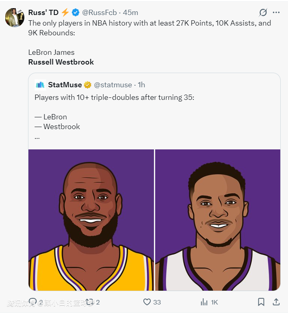288x313 pixels.
Task: Open the Grok action icon
Action: pos(263,12)
